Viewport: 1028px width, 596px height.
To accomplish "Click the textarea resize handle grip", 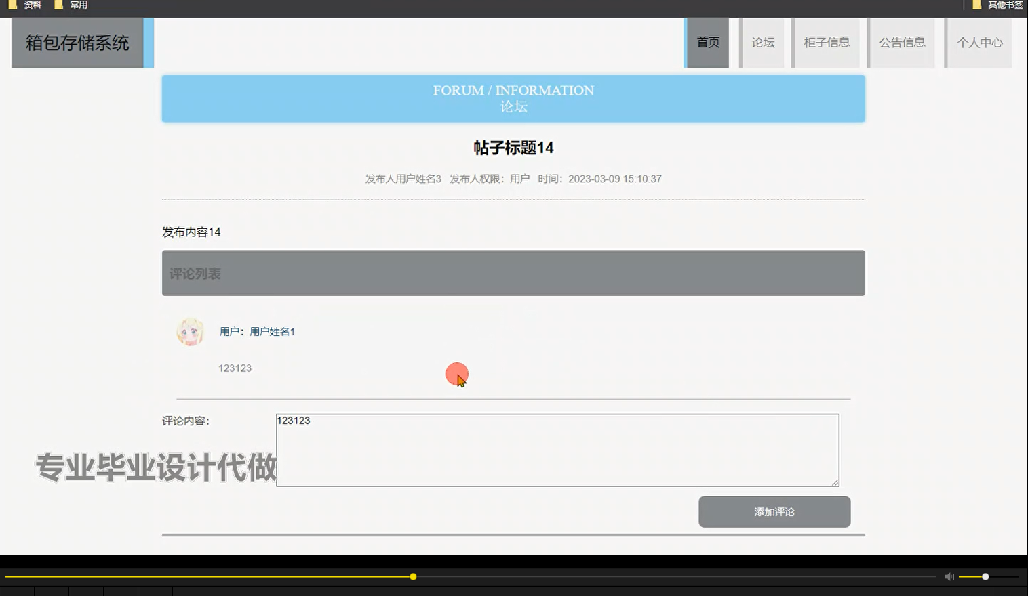I will coord(836,483).
